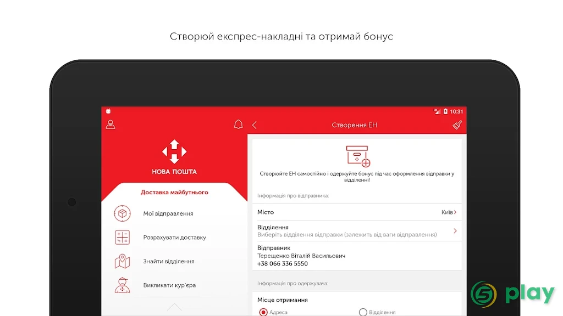This screenshot has width=563, height=316.
Task: Click the 10:31 clock in status bar
Action: coord(456,111)
